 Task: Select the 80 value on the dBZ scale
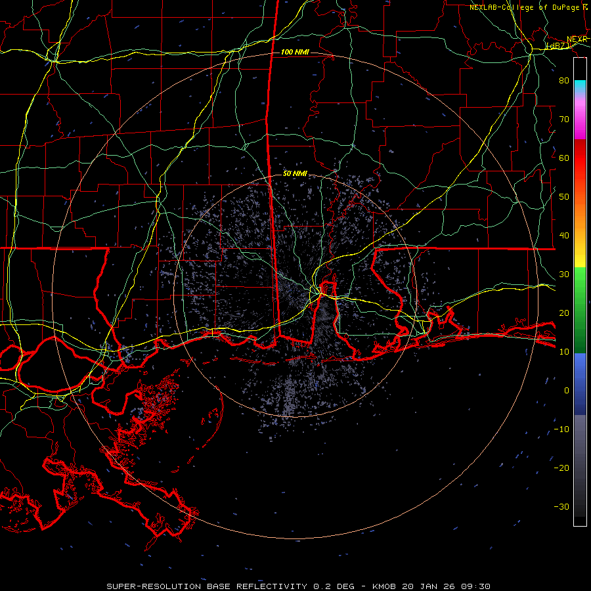(x=564, y=80)
